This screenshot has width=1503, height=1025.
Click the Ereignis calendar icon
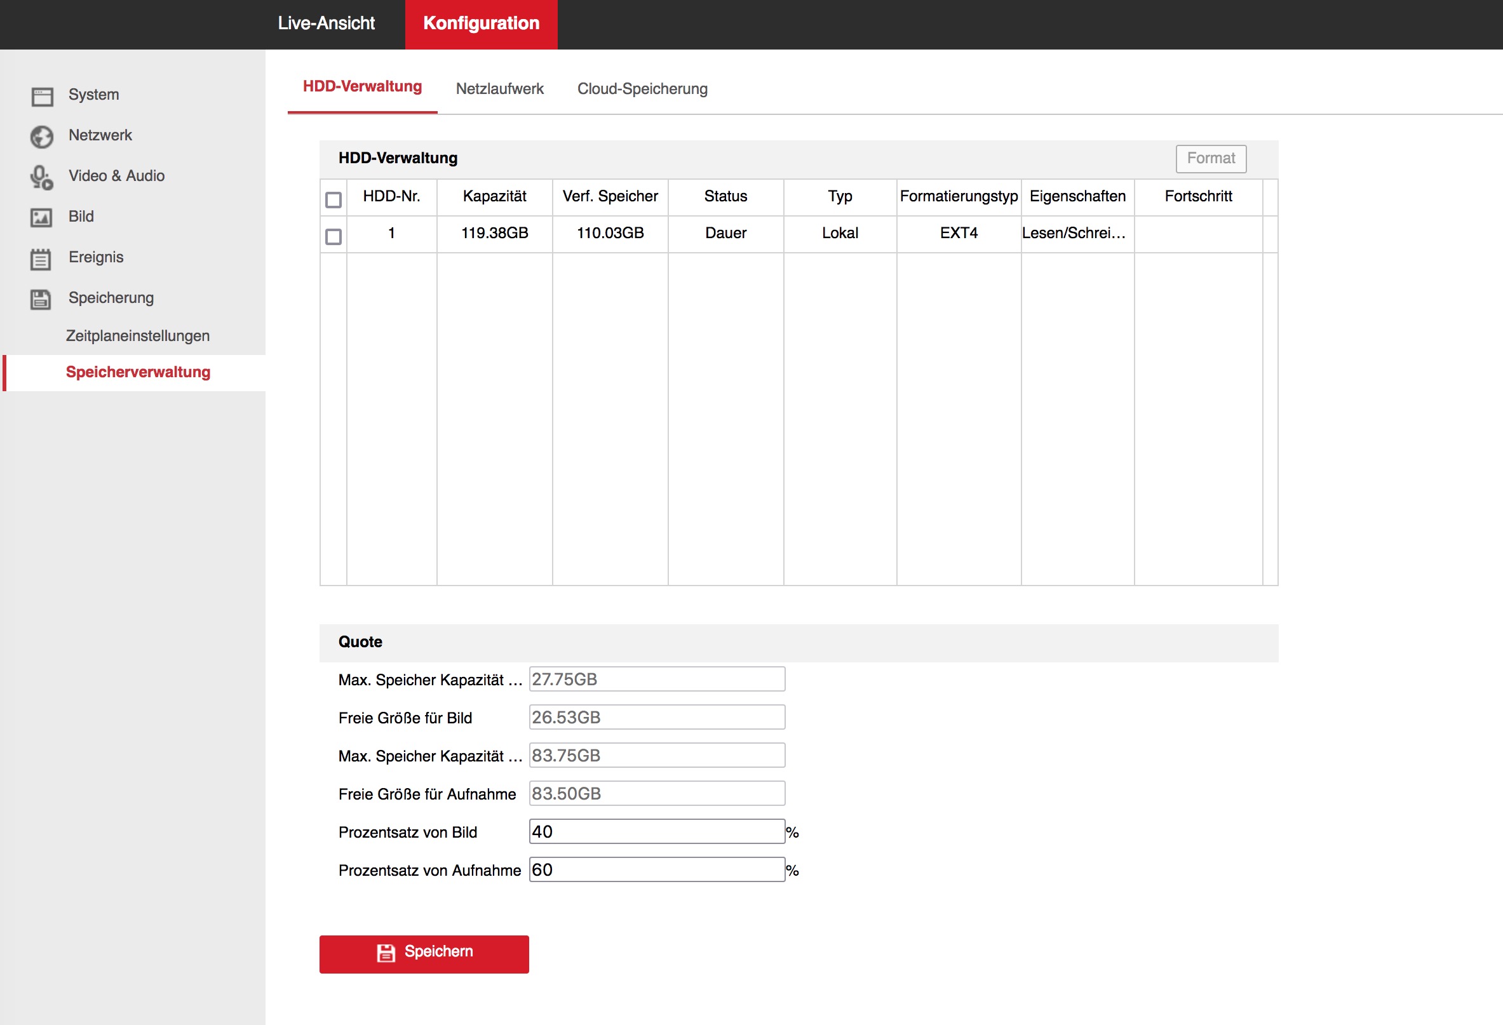tap(41, 258)
